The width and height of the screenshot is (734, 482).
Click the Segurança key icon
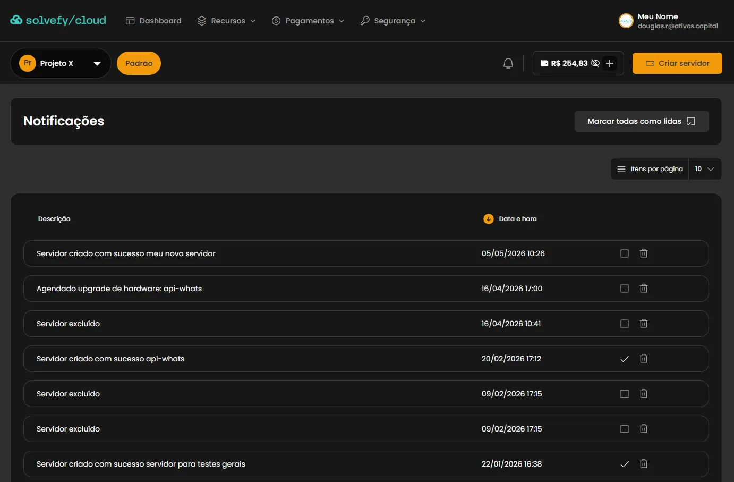click(365, 21)
